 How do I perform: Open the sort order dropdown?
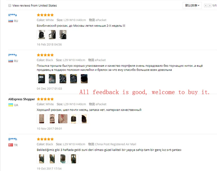(x=192, y=5)
